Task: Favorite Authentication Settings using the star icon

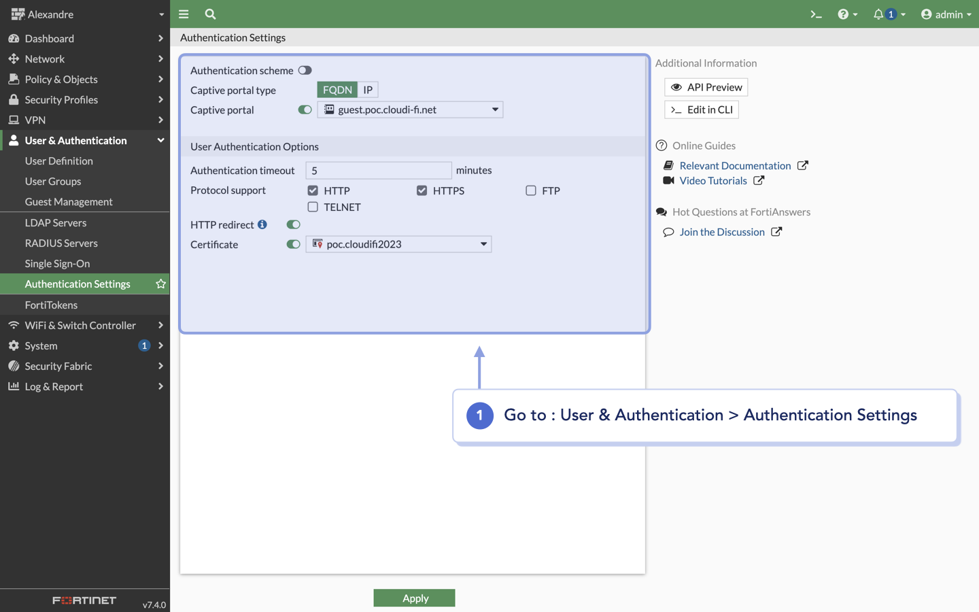Action: [160, 284]
